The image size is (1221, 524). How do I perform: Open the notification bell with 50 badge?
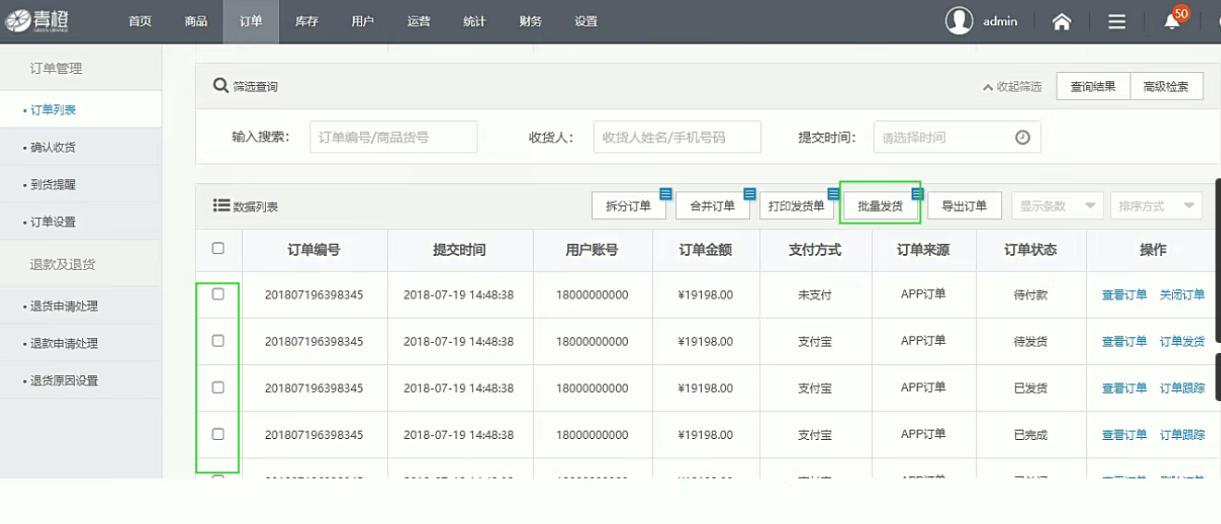pyautogui.click(x=1173, y=20)
